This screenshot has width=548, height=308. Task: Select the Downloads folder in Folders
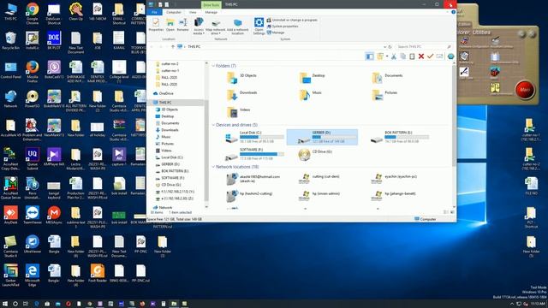241,94
